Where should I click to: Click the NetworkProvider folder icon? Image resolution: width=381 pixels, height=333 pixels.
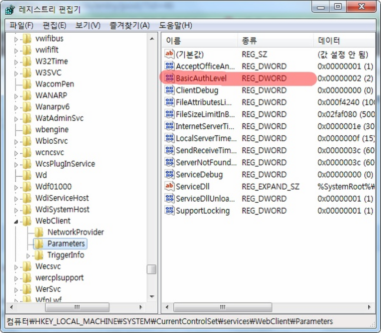point(39,232)
